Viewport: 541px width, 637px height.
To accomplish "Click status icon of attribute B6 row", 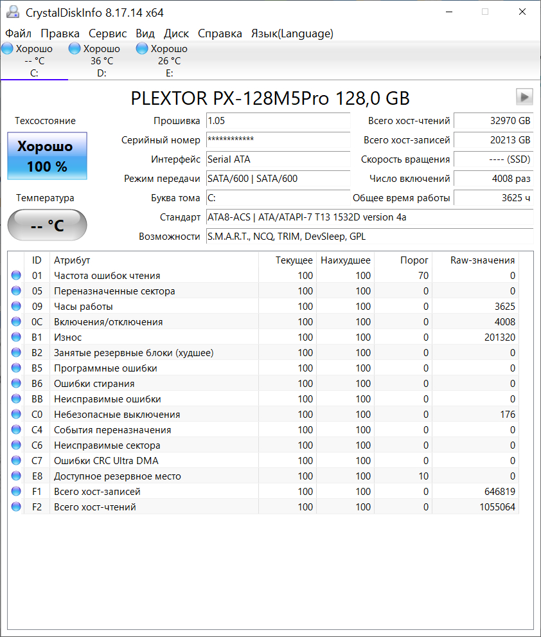I will click(x=16, y=383).
